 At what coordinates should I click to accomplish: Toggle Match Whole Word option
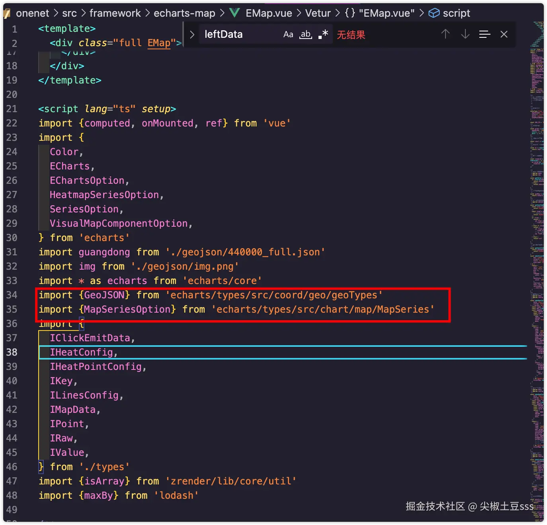coord(306,35)
